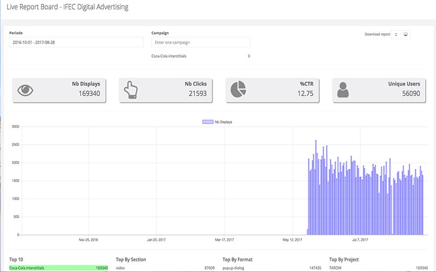Click the eye icon in the Nb Displays card
This screenshot has height=272, width=436.
25,90
